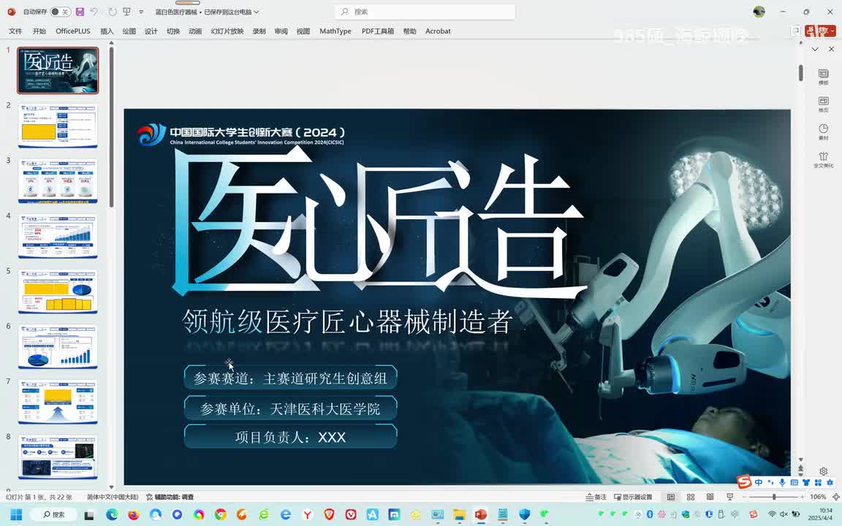842x526 pixels.
Task: Select slide 1 thumbnail
Action: tap(58, 70)
